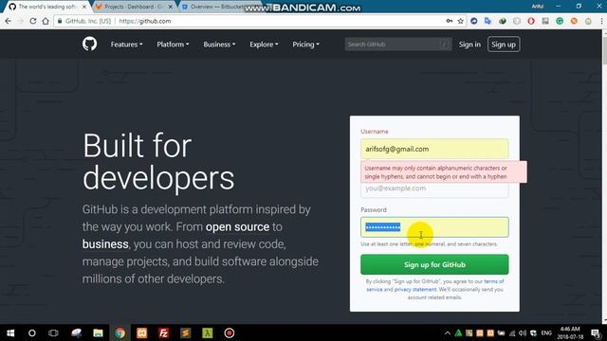This screenshot has width=607, height=341.
Task: Click the green Sign up for GitHub button
Action: click(x=434, y=264)
